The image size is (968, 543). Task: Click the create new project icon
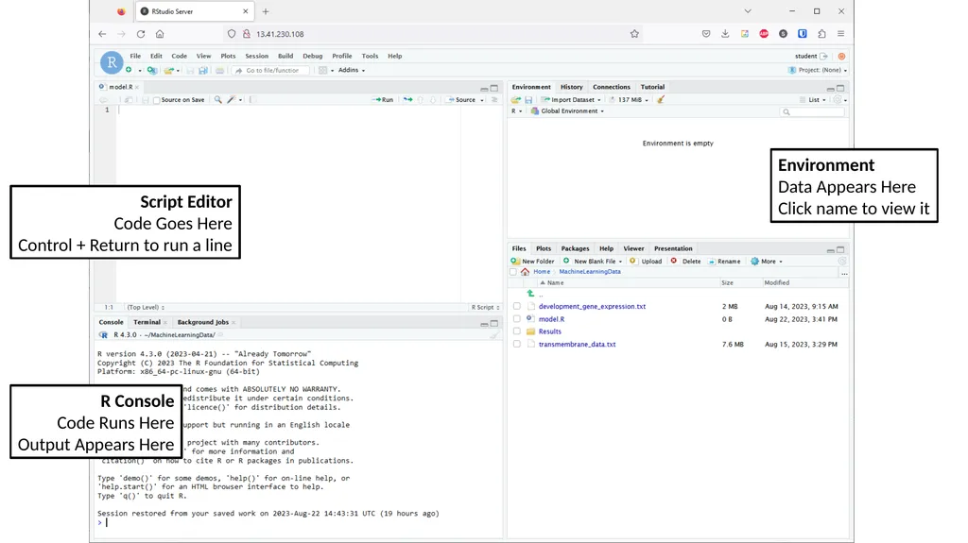pyautogui.click(x=151, y=70)
